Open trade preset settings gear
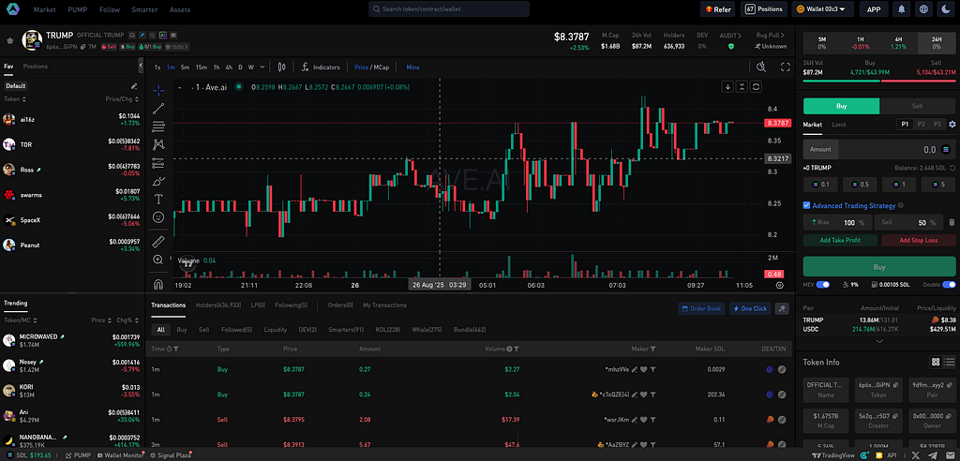This screenshot has height=461, width=960. pos(952,125)
